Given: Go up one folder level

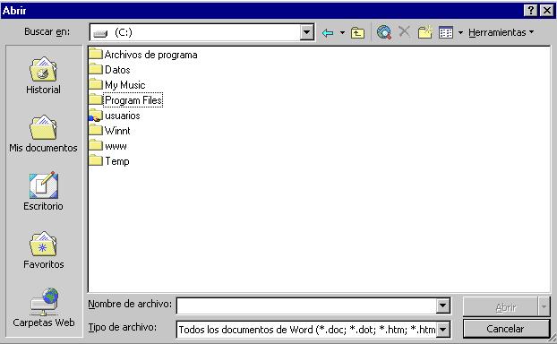Looking at the screenshot, I should (357, 33).
